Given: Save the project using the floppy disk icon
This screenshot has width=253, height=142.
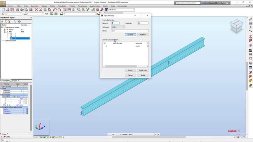Looking at the screenshot, I should point(12,9).
